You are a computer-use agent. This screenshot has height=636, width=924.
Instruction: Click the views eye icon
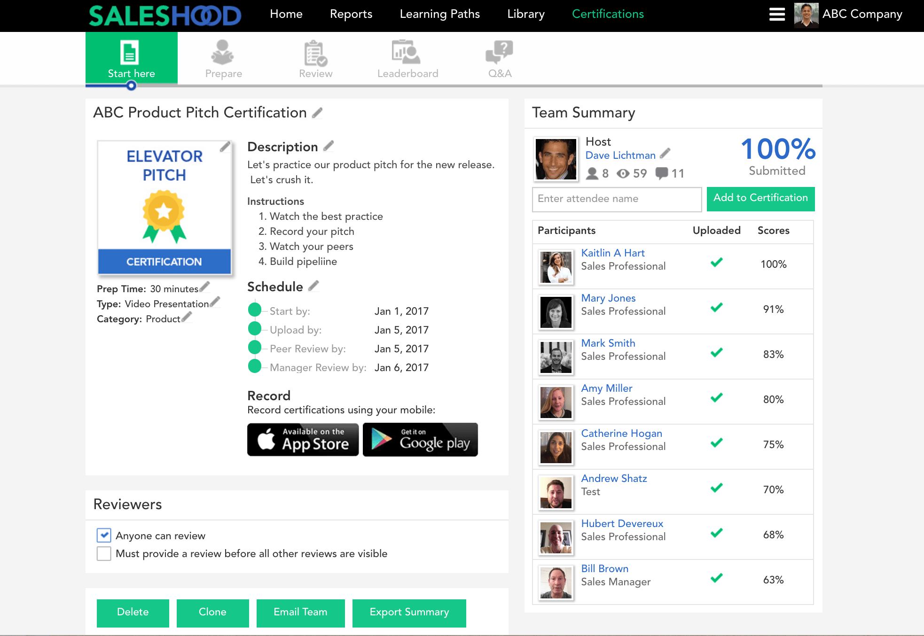(623, 174)
